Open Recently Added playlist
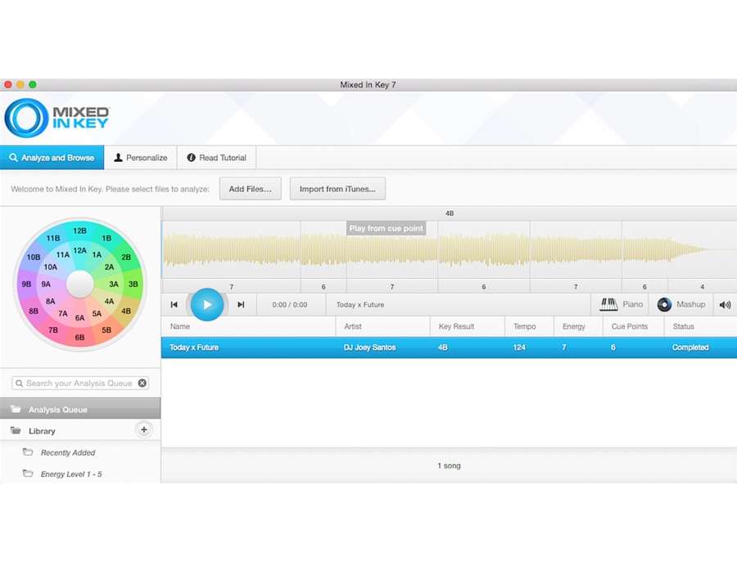The height and width of the screenshot is (562, 737). (68, 452)
